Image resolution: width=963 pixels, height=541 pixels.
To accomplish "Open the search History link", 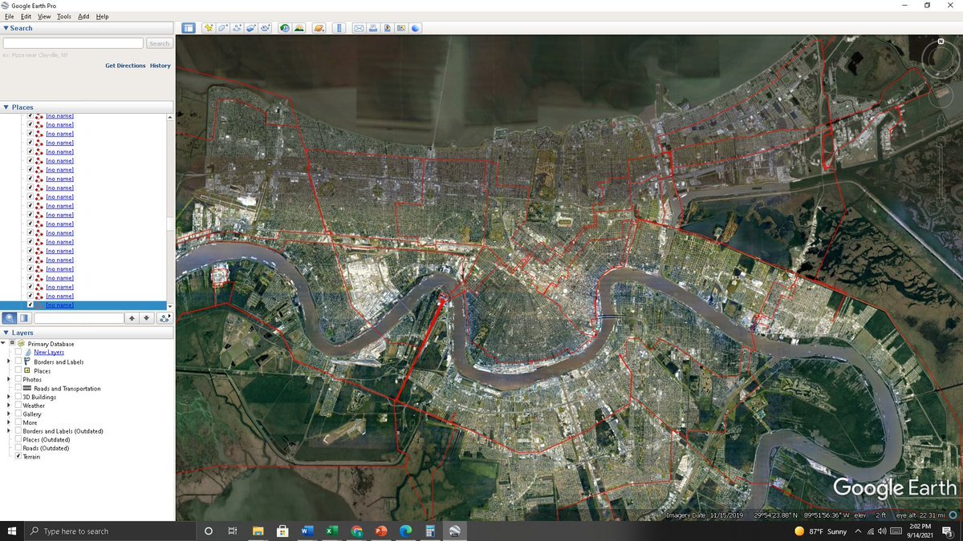I will coord(160,66).
